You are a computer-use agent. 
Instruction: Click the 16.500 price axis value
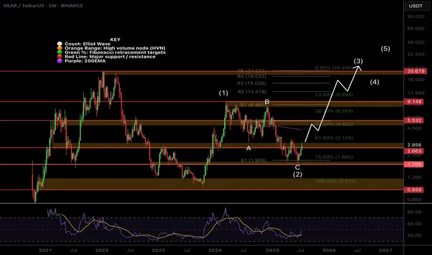[416, 80]
